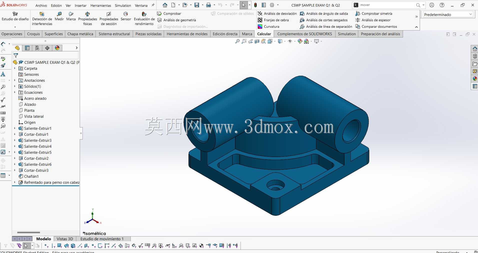Open the DimXpertManager crosshair tab
Viewport: 478px width, 253px height.
pos(47,48)
